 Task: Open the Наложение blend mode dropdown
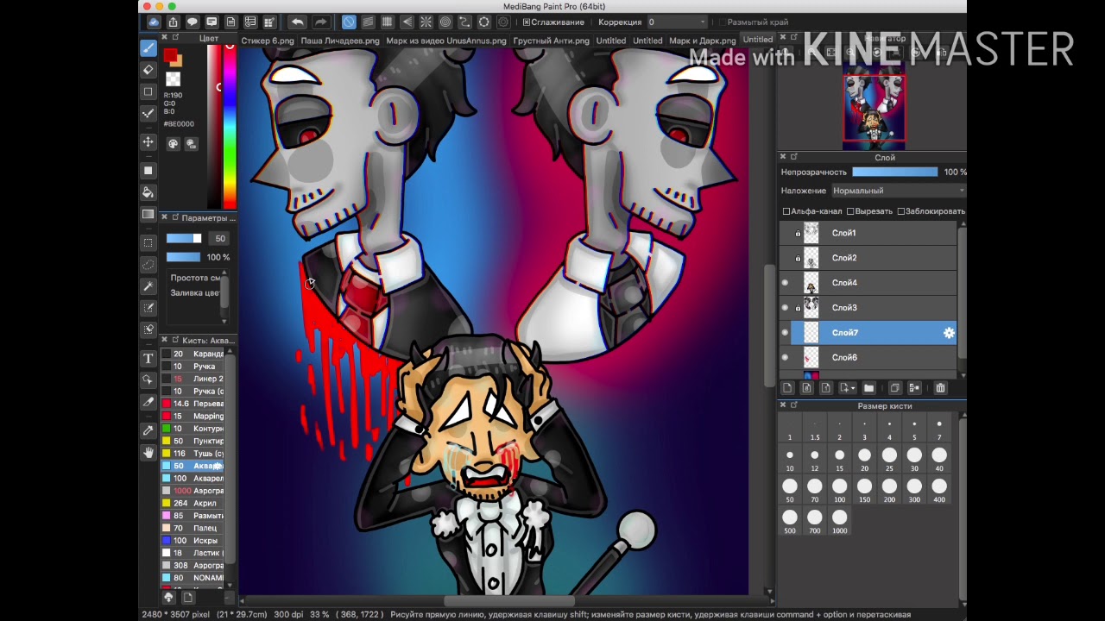point(898,191)
